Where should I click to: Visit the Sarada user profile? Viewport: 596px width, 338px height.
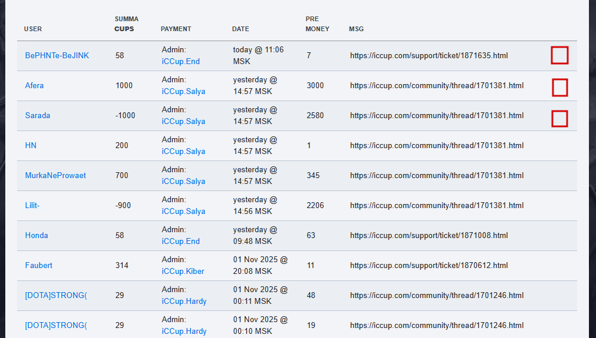pos(37,115)
